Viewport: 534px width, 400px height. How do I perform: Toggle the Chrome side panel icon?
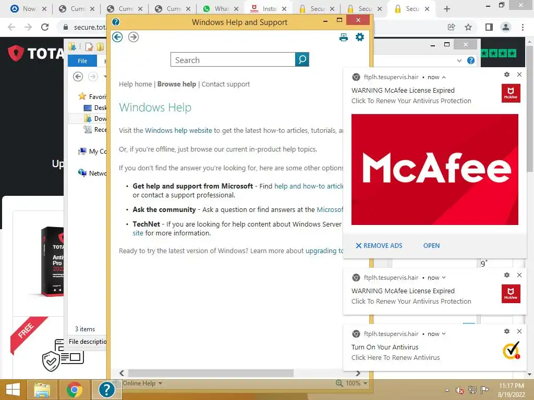pyautogui.click(x=489, y=27)
